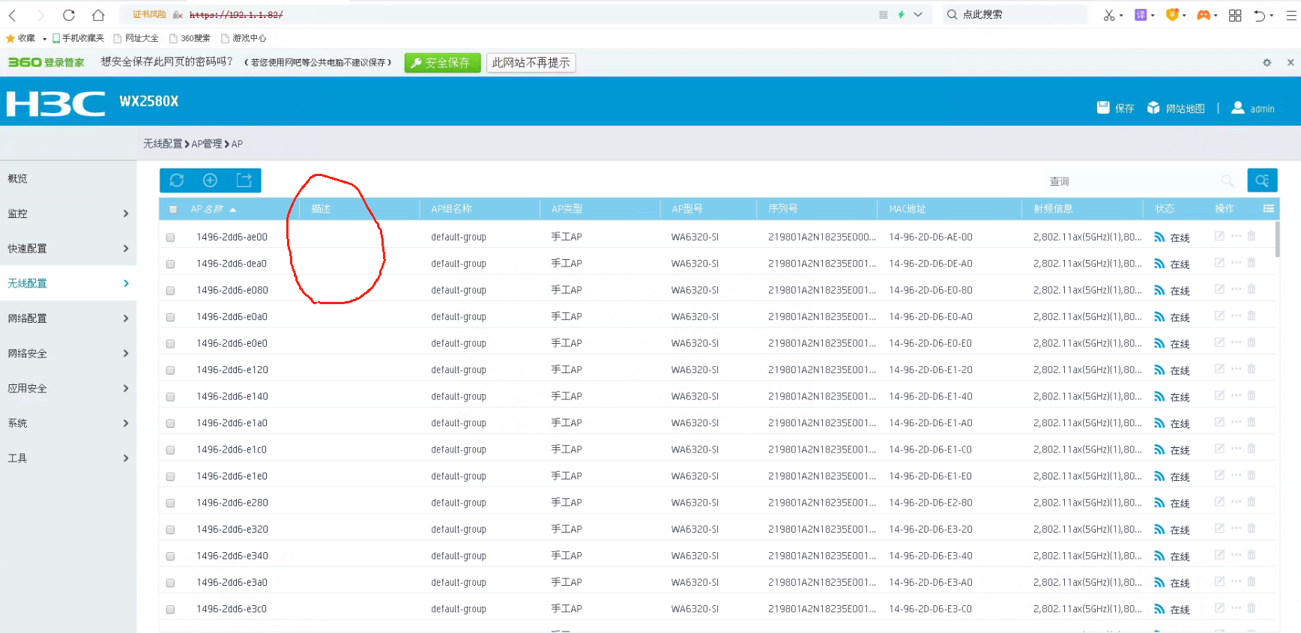The width and height of the screenshot is (1301, 633).
Task: Expand the 系统 sidebar menu
Action: (x=67, y=423)
